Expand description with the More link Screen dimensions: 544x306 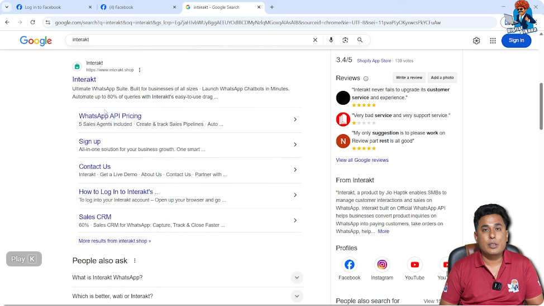point(383,231)
